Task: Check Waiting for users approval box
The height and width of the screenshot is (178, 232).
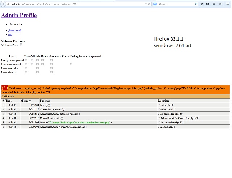Action: [71, 64]
